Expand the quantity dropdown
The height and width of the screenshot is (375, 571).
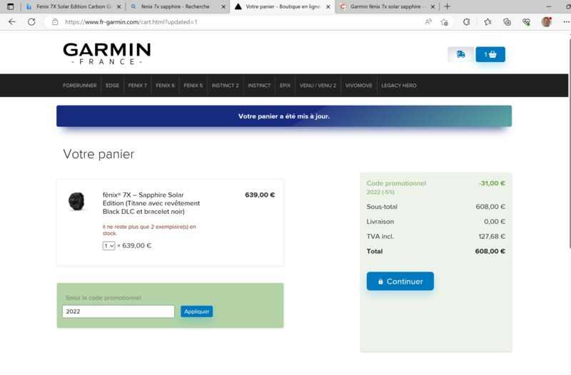(108, 246)
